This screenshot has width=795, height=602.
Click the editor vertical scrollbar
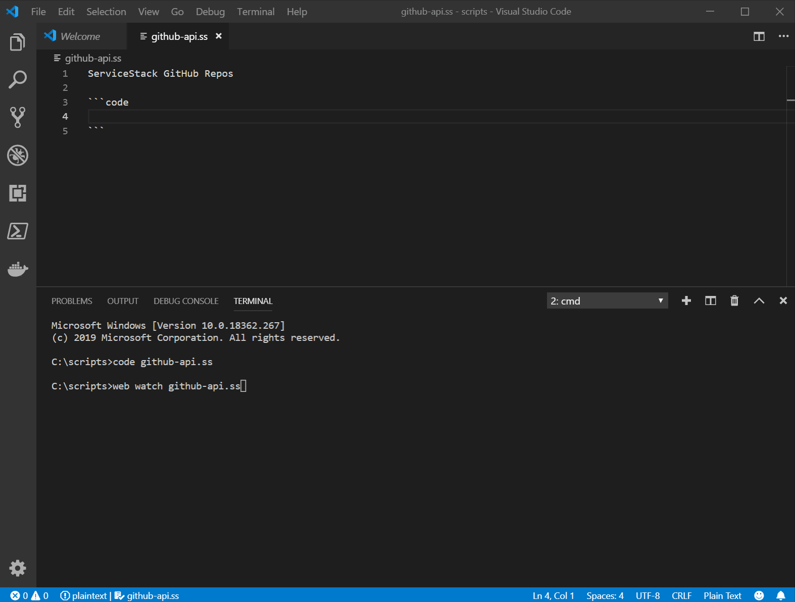pos(791,176)
